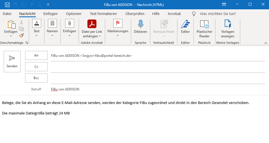Click Vorlagen anzeigen button

[x=228, y=29]
